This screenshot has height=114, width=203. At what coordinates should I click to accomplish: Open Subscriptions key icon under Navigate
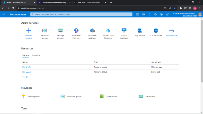click(23, 96)
